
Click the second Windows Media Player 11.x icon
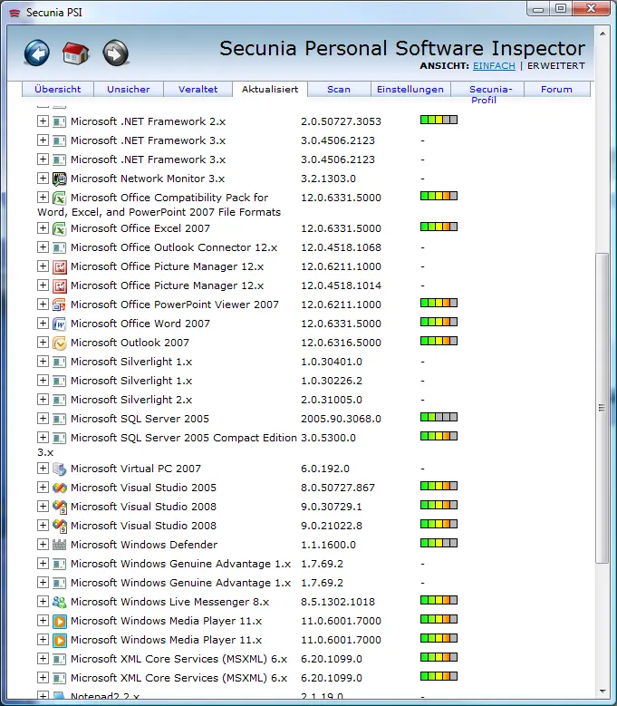[60, 640]
